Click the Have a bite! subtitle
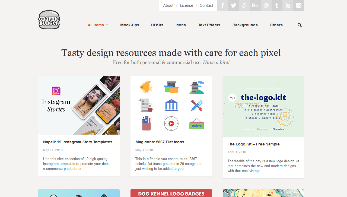 click(216, 62)
